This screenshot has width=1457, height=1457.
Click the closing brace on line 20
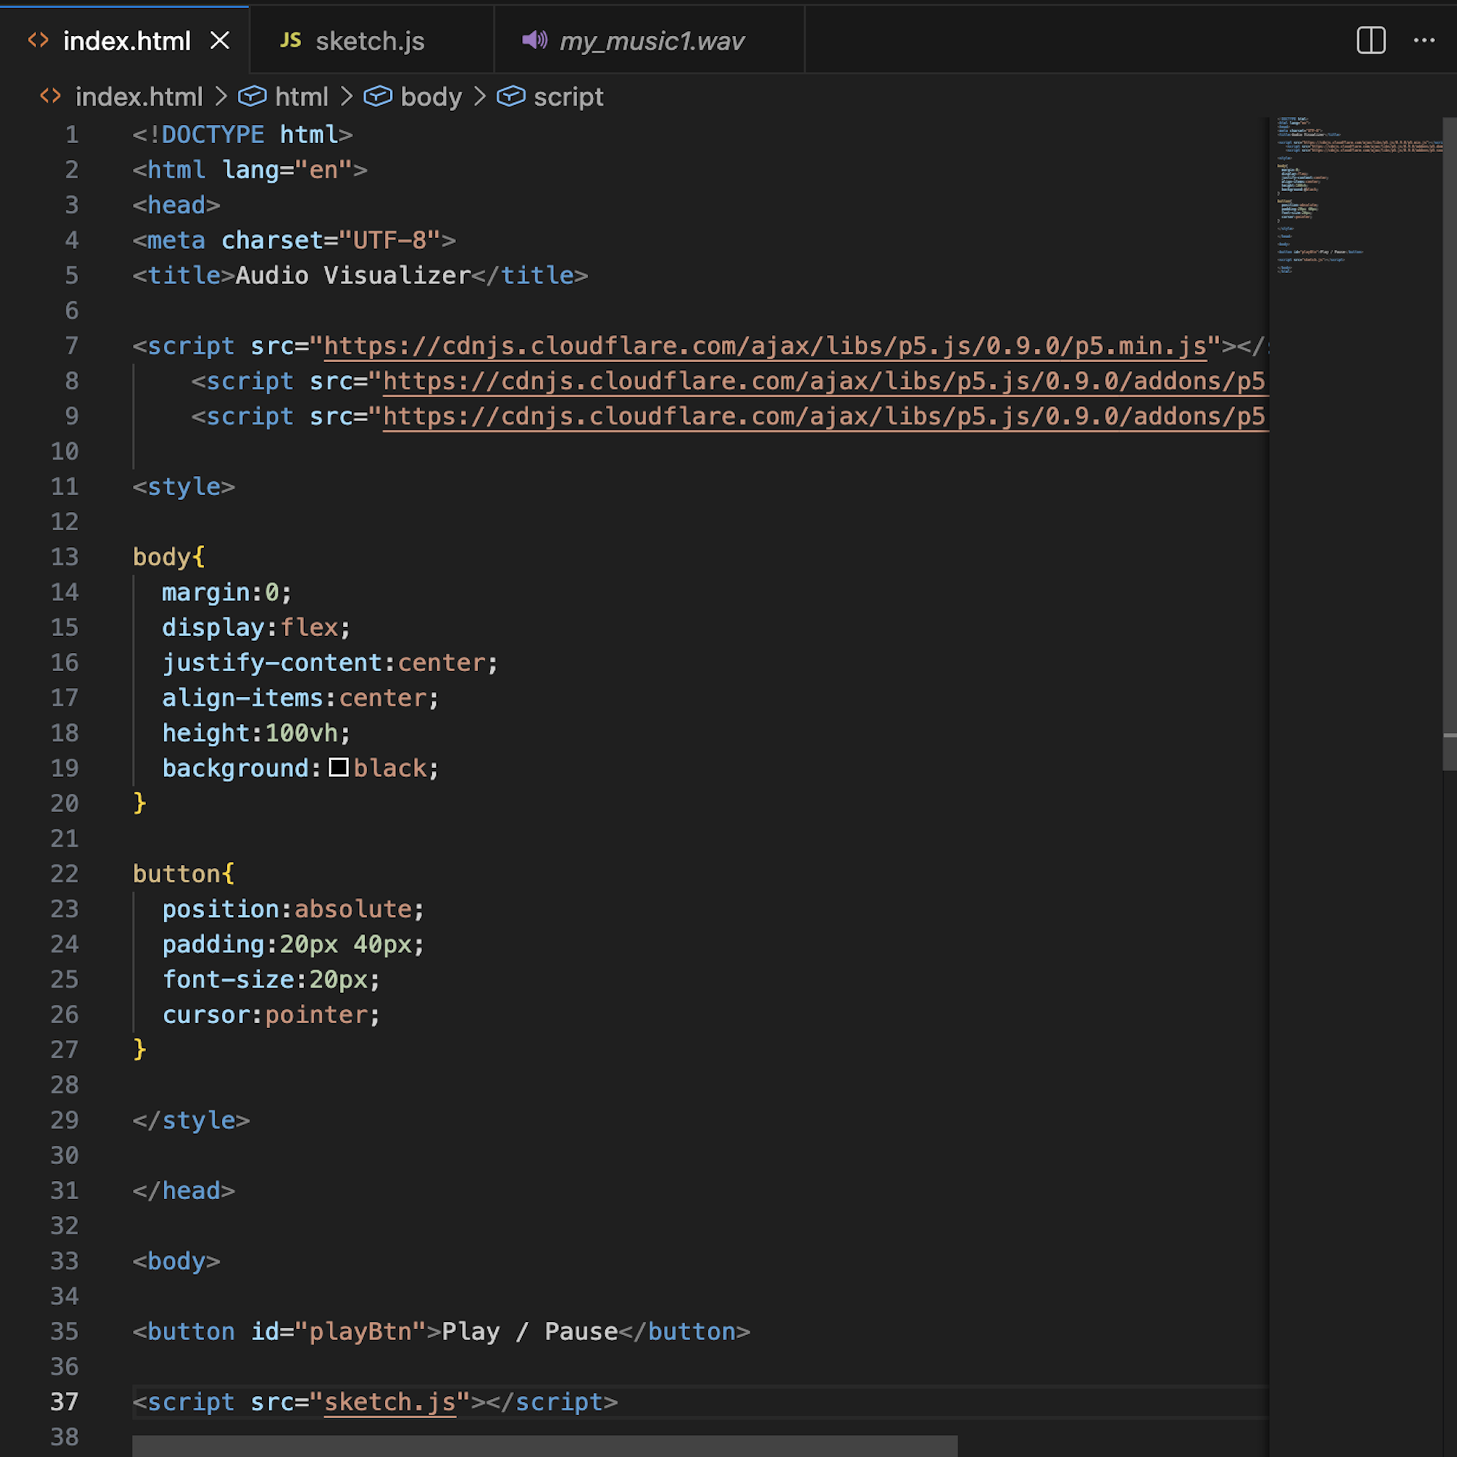coord(140,804)
